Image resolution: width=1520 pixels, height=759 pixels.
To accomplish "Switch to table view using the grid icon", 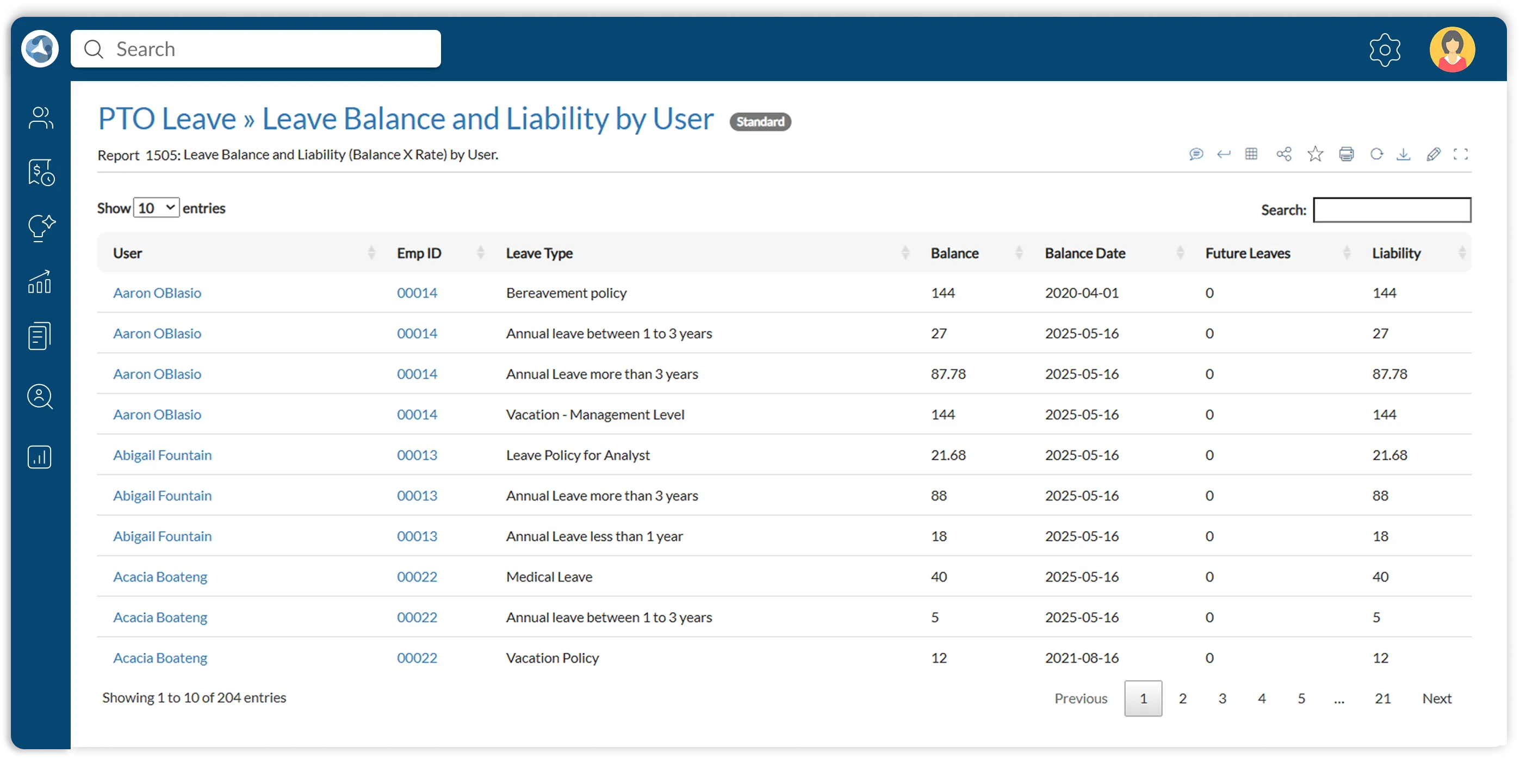I will point(1251,153).
